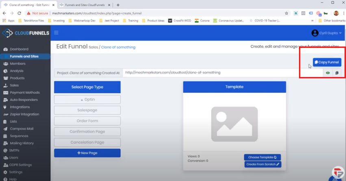Image resolution: width=346 pixels, height=181 pixels.
Task: Click the Create From Scratch button
Action: coord(262,164)
